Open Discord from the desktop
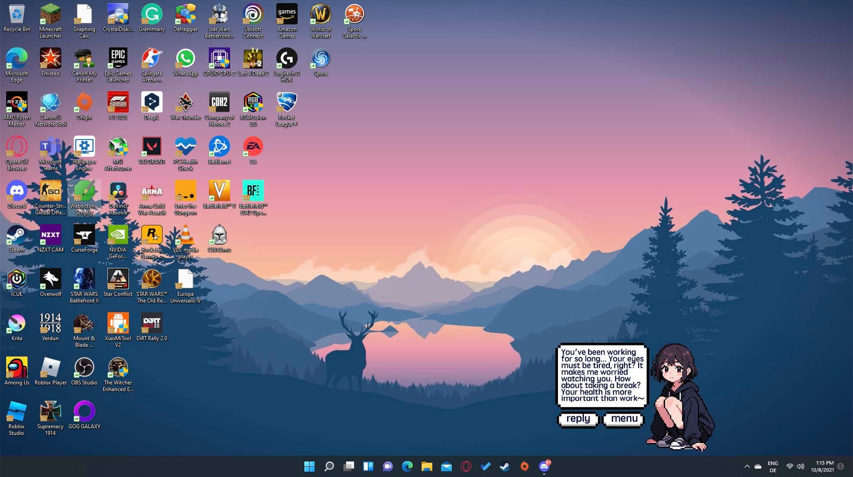 (x=16, y=190)
